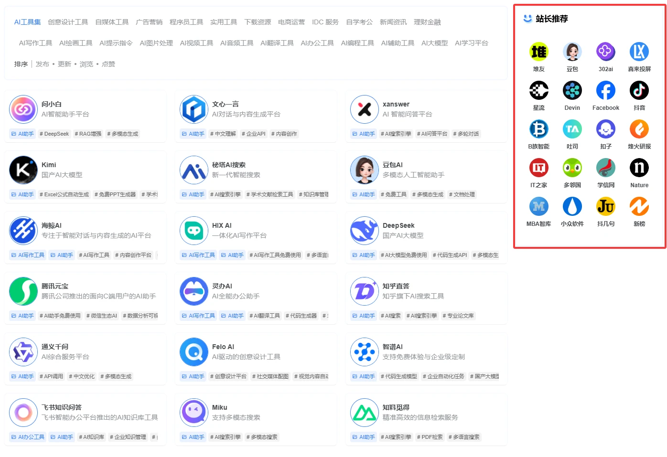Click the #中文理解 tag under 文心一言
Screen dimensions: 667x457
(x=223, y=134)
